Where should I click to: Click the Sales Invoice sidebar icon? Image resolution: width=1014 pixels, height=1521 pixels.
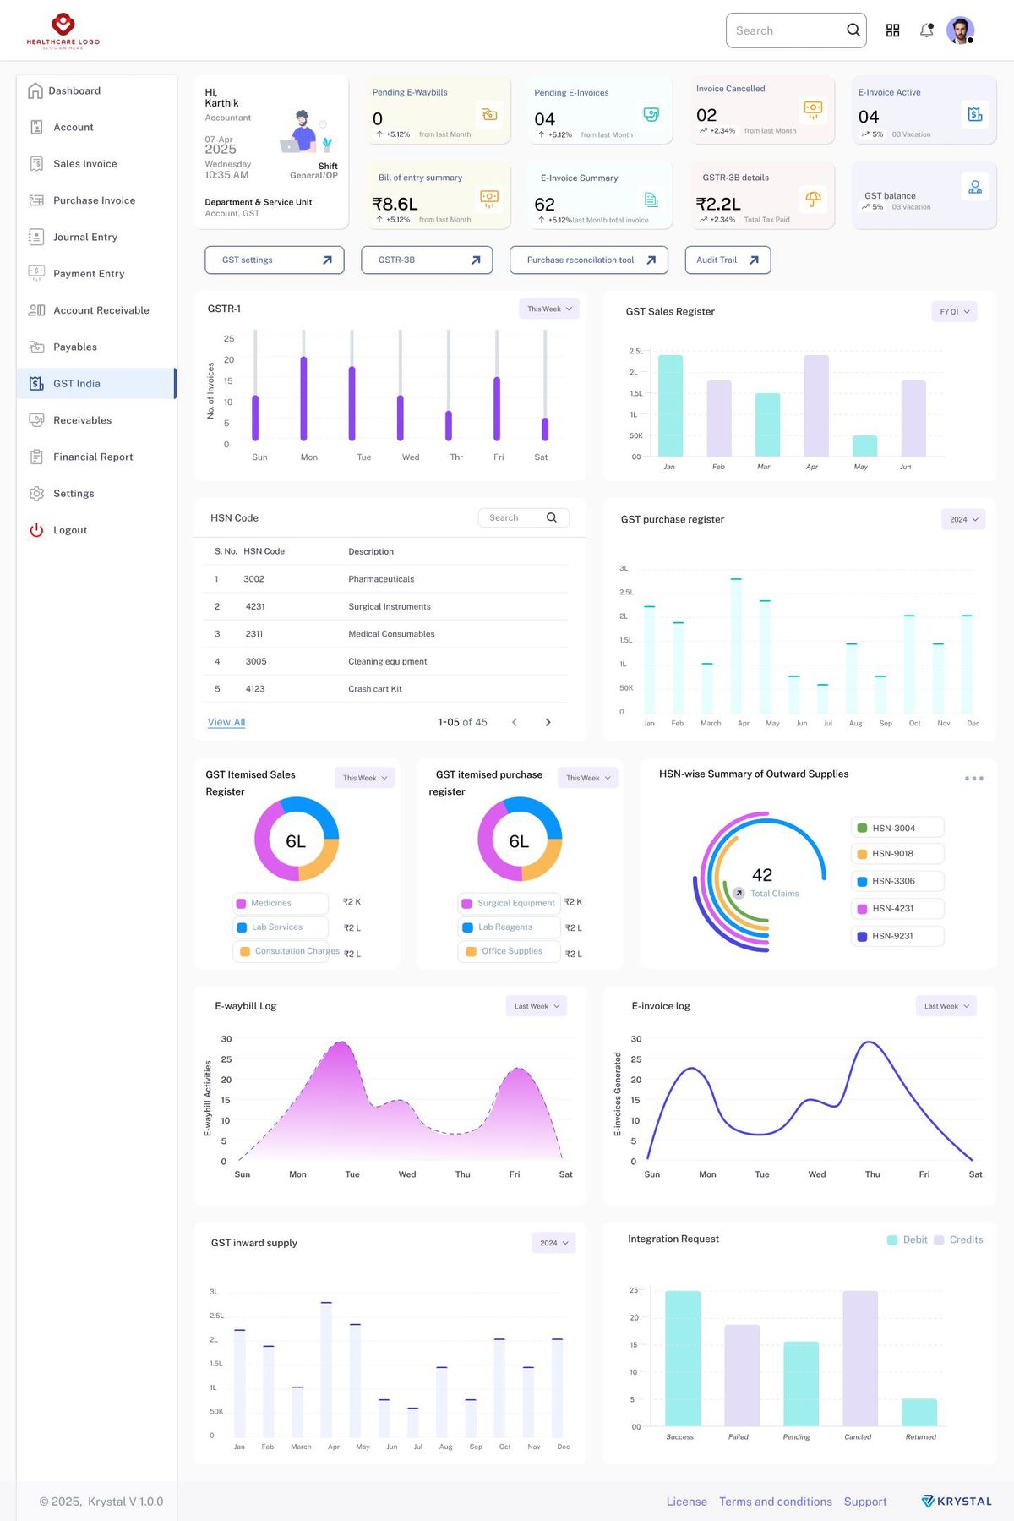pyautogui.click(x=36, y=164)
